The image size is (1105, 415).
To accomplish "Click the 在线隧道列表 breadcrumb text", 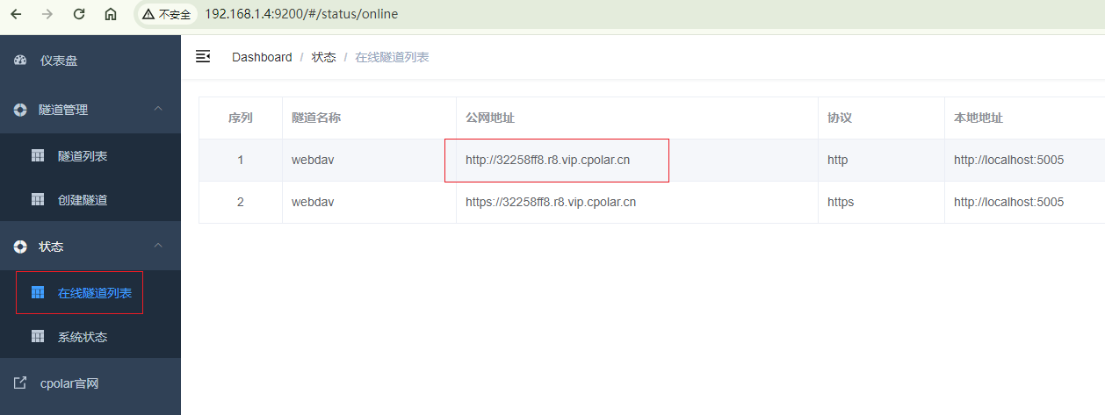I will click(392, 57).
